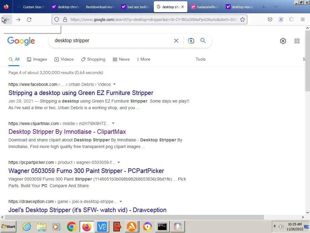Image resolution: width=310 pixels, height=233 pixels.
Task: Switch to Firefox in the taskbar
Action: tap(87, 226)
